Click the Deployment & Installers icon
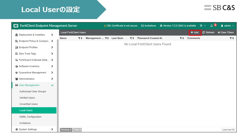 pyautogui.click(x=17, y=35)
